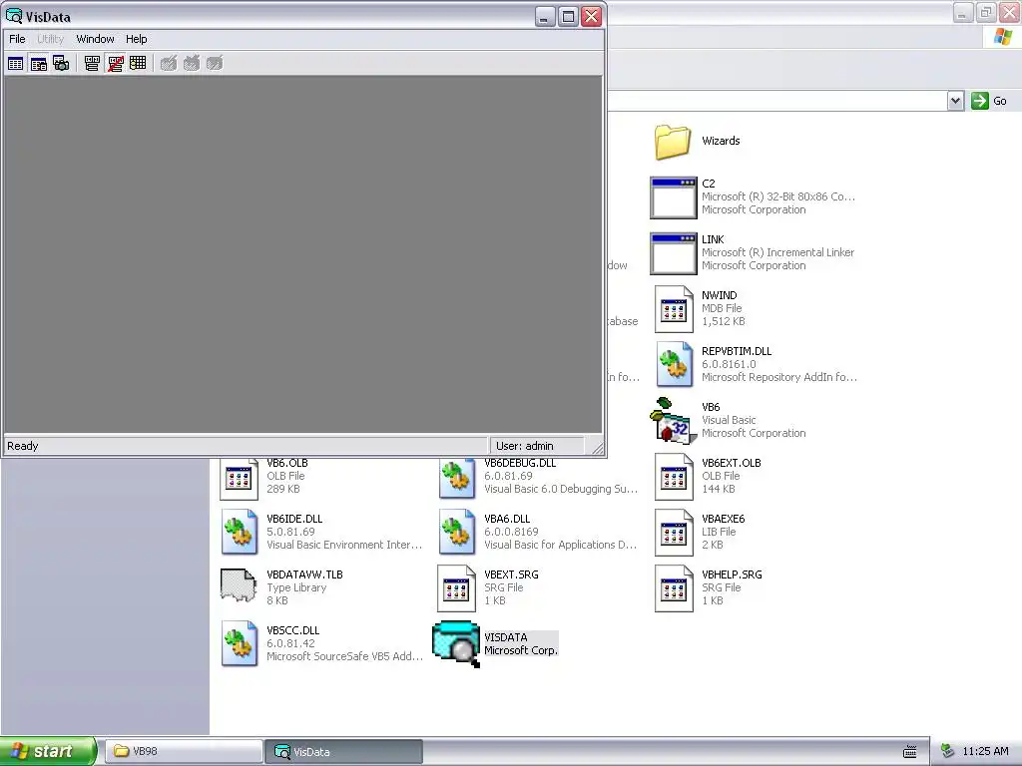Viewport: 1022px width, 766px height.
Task: Select the VBEXT.SRG file icon
Action: [x=456, y=588]
